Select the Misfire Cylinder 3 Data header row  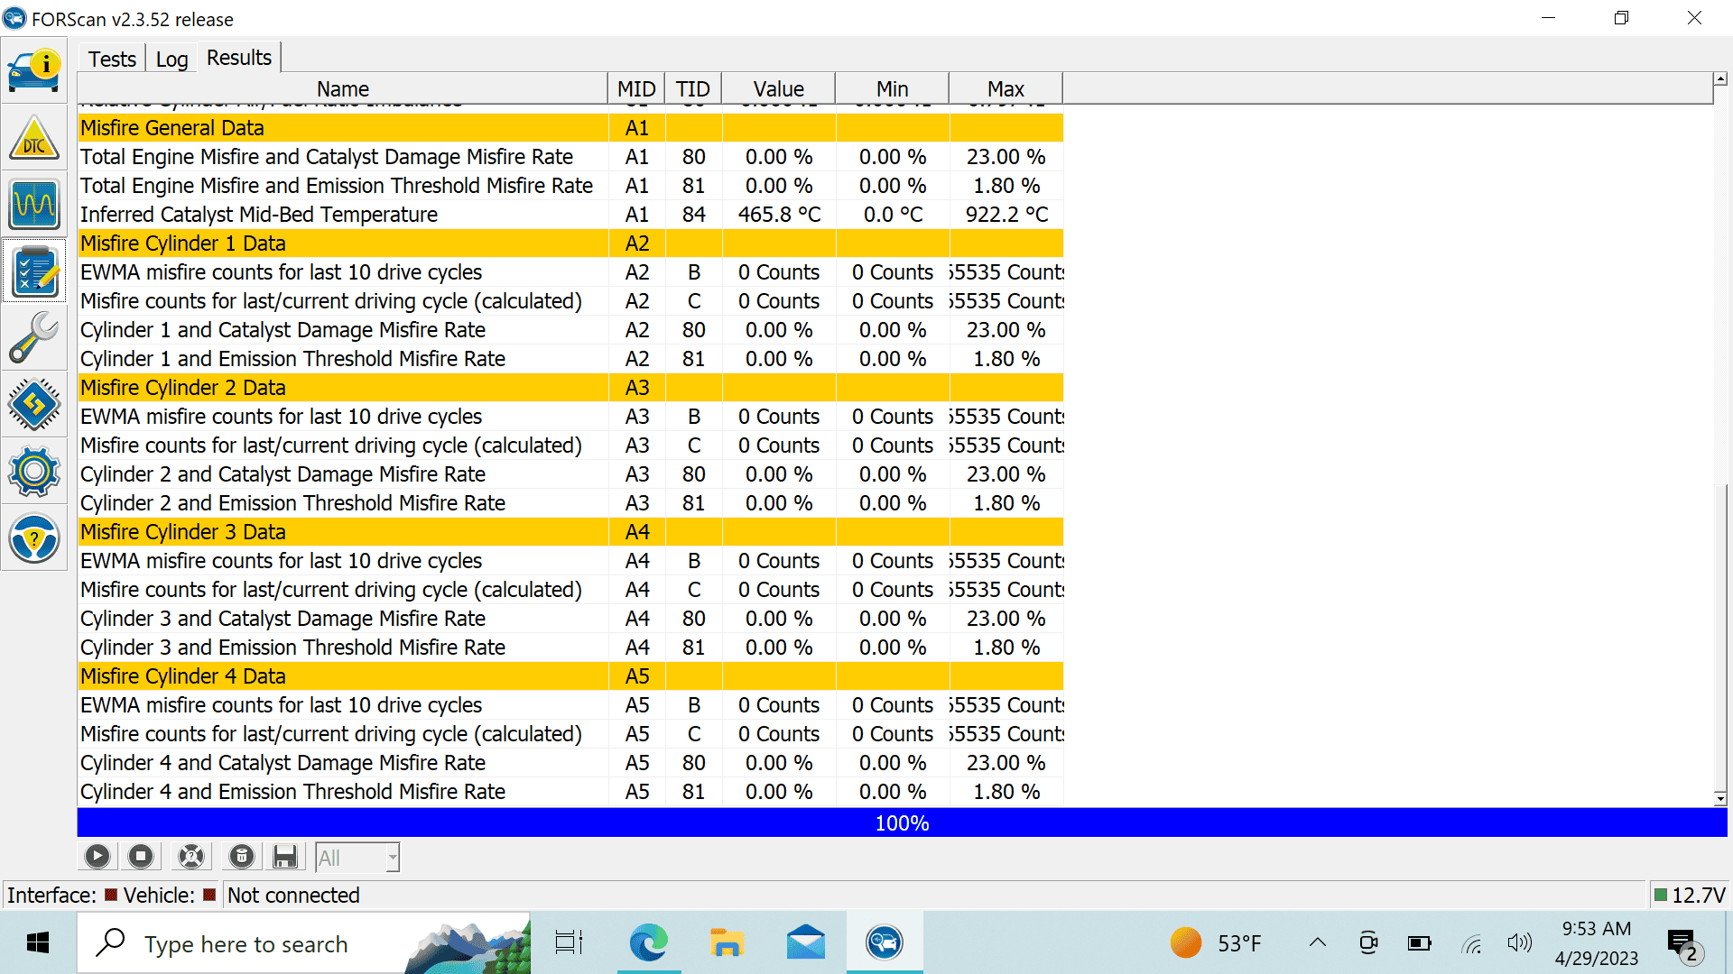[x=570, y=532]
